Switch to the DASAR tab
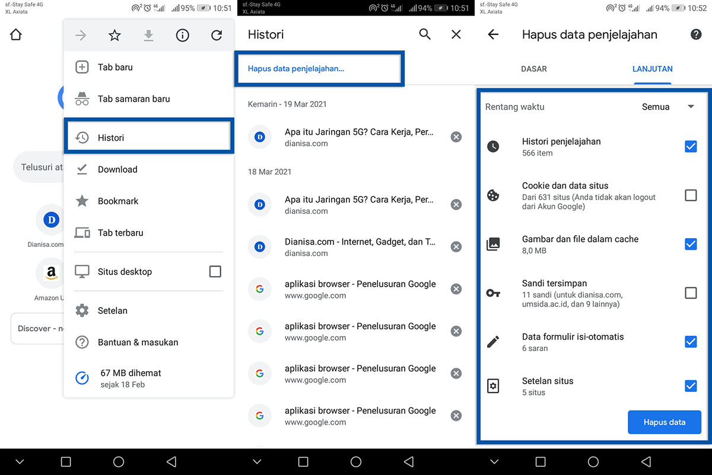The width and height of the screenshot is (712, 475). pos(533,69)
